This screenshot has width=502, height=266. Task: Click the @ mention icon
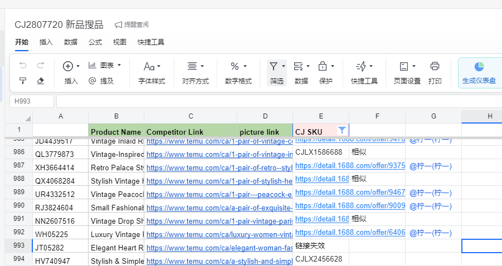click(92, 81)
